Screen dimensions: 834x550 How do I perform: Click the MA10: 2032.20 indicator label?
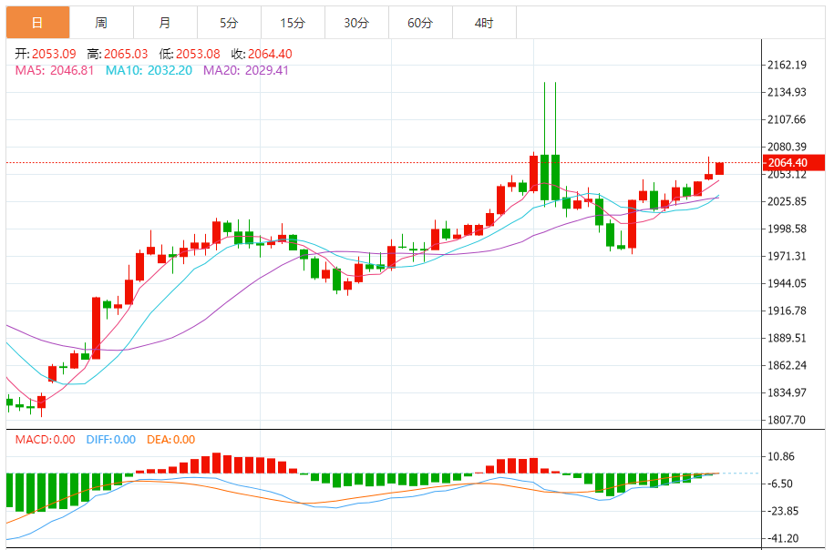click(149, 70)
